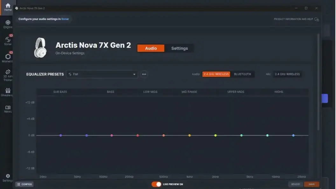
Task: Switch to the Audio tab
Action: pos(151,48)
